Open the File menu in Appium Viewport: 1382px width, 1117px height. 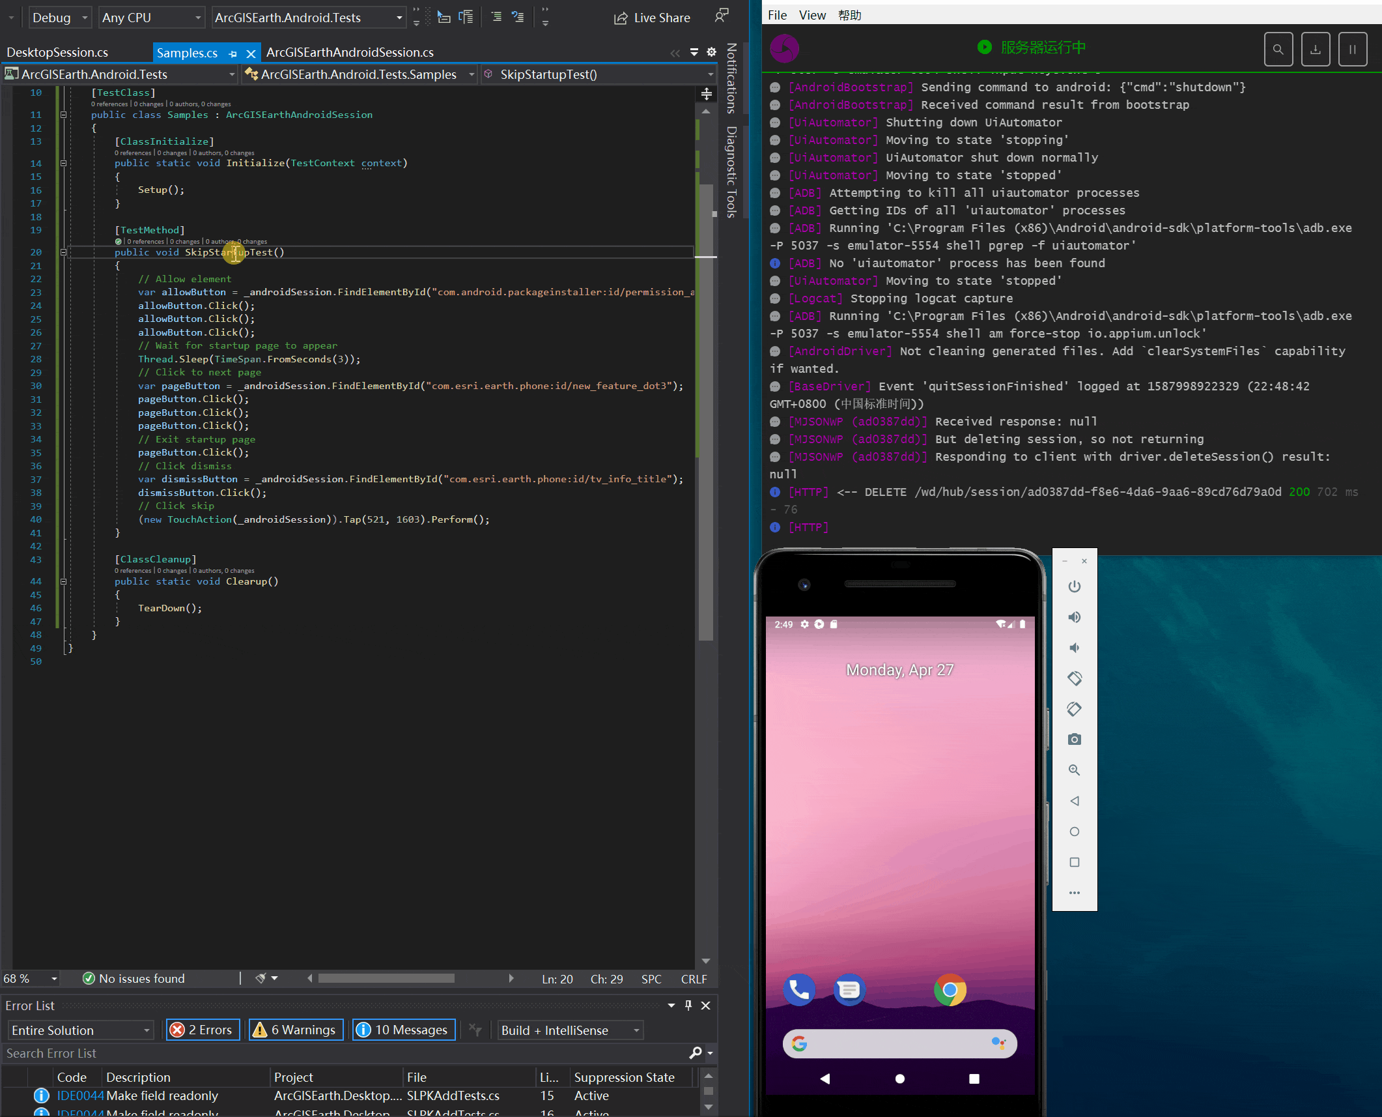click(x=778, y=15)
